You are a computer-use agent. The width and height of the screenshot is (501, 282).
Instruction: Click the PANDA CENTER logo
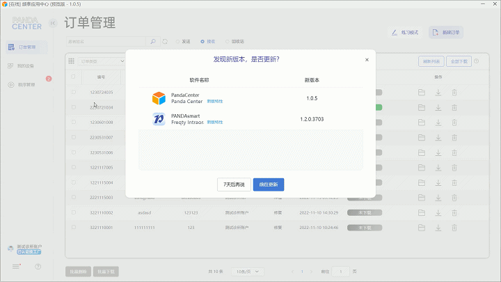pos(26,24)
